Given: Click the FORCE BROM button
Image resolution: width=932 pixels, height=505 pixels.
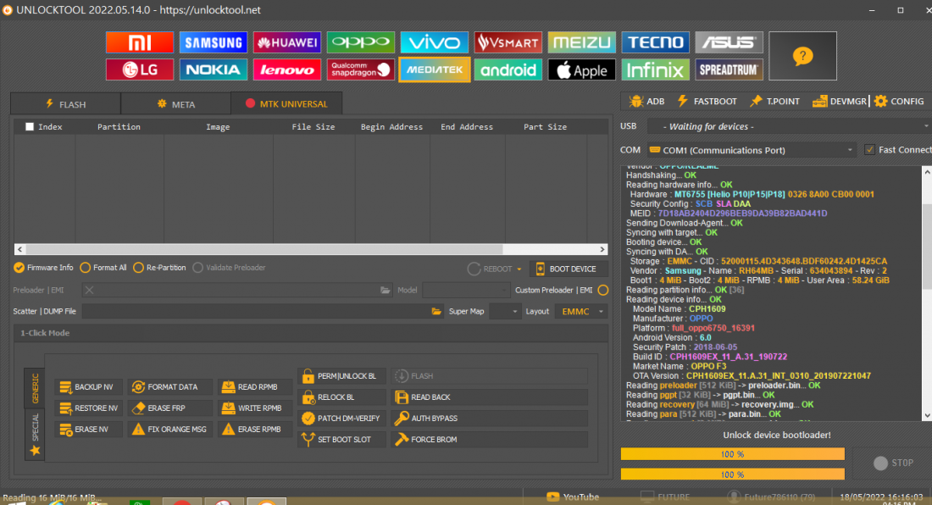Looking at the screenshot, I should (x=489, y=440).
